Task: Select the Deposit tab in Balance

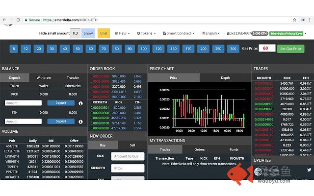Action: point(15,77)
